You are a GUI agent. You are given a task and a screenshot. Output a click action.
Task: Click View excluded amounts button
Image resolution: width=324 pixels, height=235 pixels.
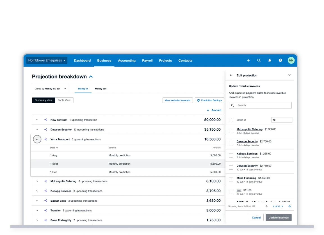tap(177, 100)
